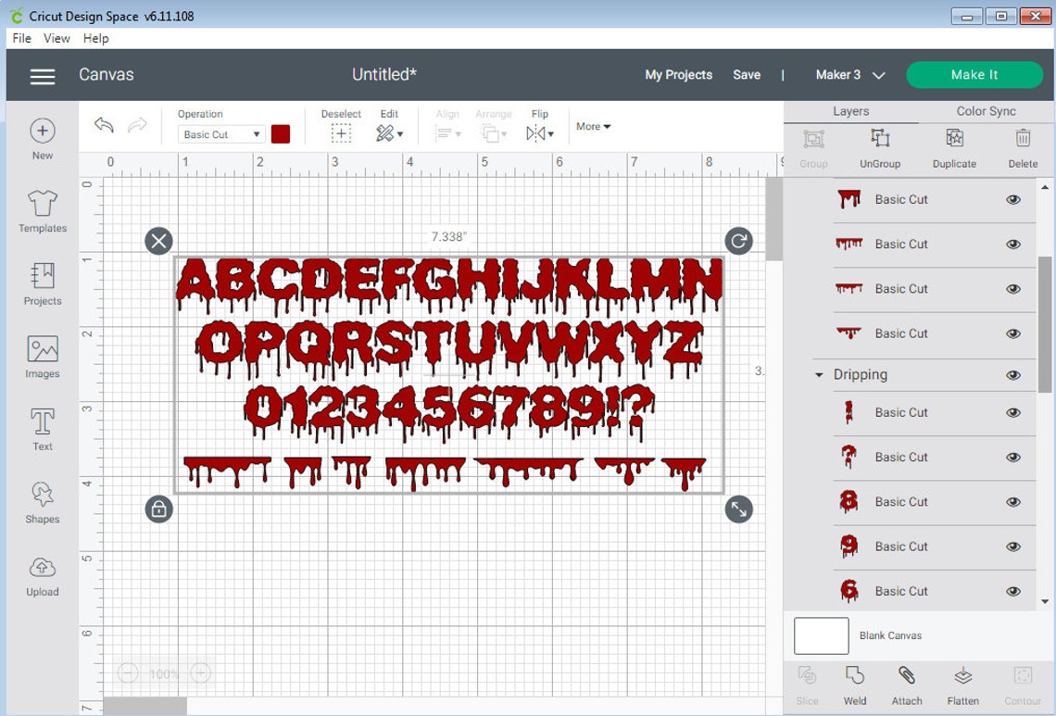Open the color swatch next to Basic Cut

click(x=281, y=134)
